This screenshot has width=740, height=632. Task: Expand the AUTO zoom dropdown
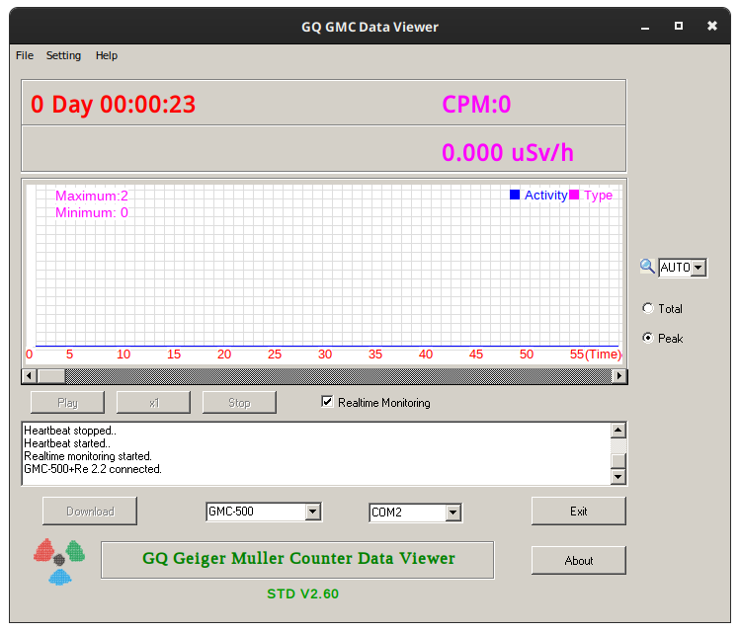[x=699, y=268]
